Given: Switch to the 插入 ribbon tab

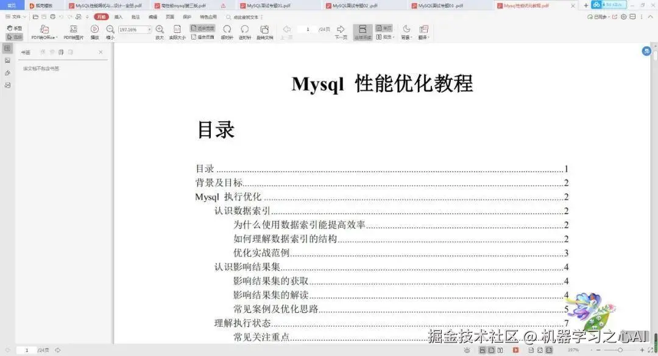Looking at the screenshot, I should (x=119, y=18).
